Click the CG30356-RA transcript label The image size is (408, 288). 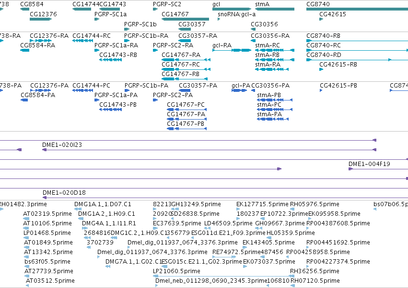pyautogui.click(x=270, y=35)
